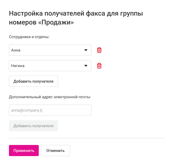
Task: Click the selected name Анна in the first combo box
Action: 16,50
